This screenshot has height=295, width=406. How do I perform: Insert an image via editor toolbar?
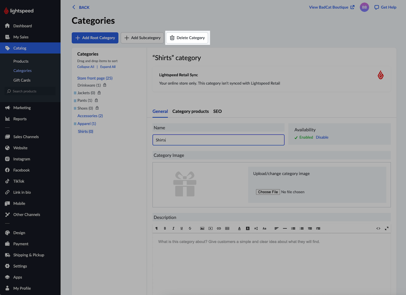[202, 228]
